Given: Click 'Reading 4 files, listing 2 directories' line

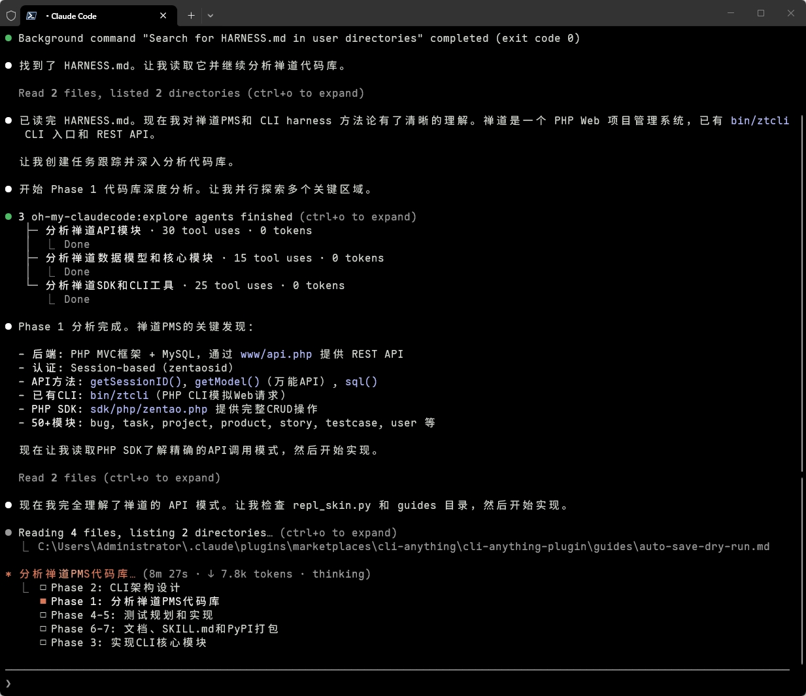Looking at the screenshot, I should coord(207,532).
